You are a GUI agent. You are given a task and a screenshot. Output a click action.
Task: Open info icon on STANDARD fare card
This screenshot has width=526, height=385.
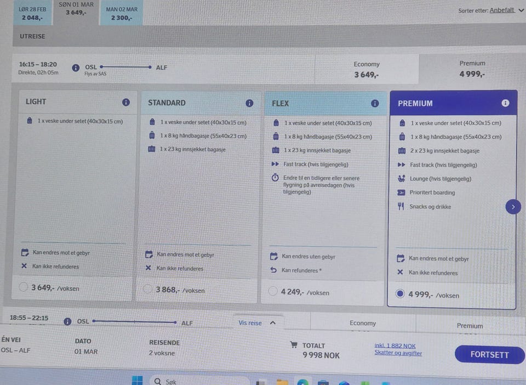[249, 103]
